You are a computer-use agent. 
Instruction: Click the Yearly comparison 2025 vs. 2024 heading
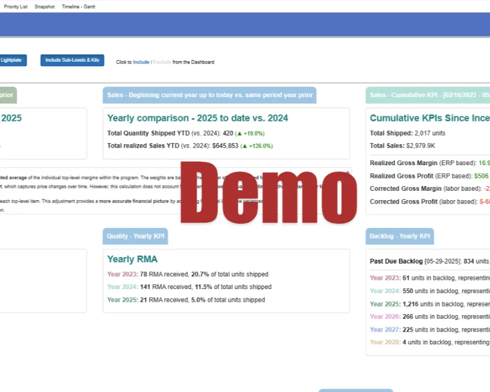(x=198, y=118)
